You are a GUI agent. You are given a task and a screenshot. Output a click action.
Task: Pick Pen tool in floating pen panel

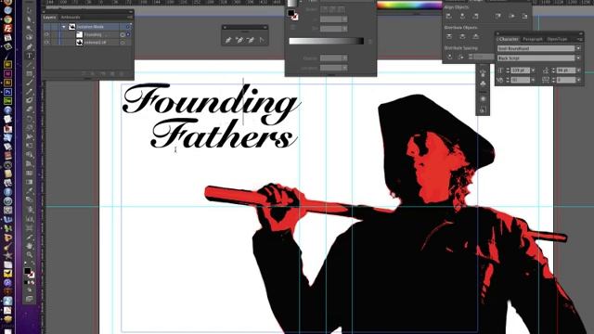(228, 40)
